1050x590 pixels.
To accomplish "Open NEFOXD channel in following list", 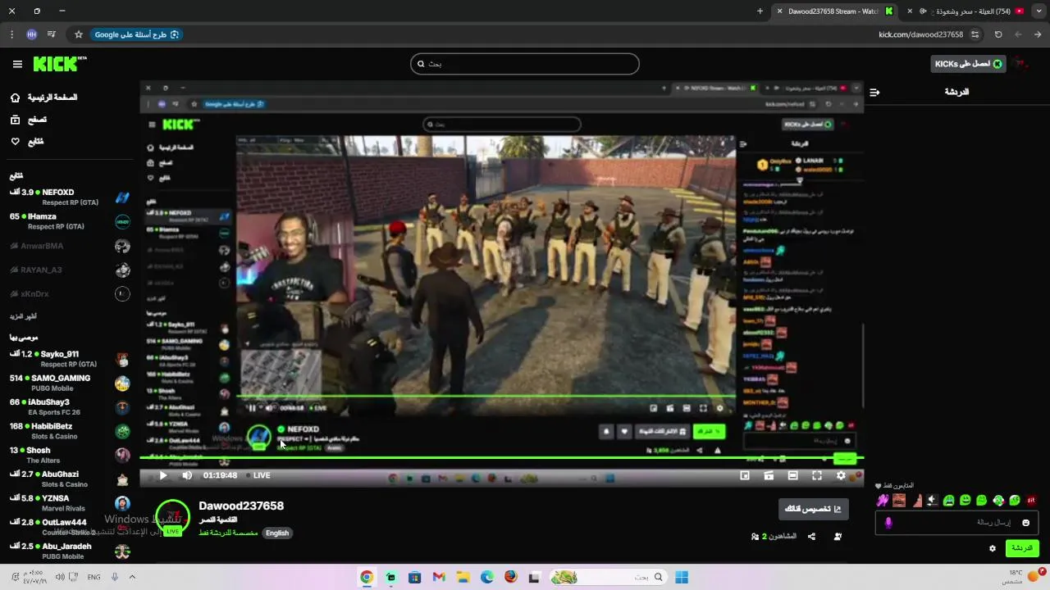I will click(70, 197).
